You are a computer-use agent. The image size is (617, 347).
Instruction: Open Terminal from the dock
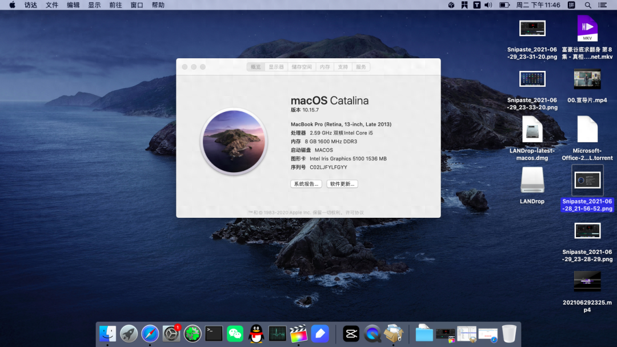[214, 333]
